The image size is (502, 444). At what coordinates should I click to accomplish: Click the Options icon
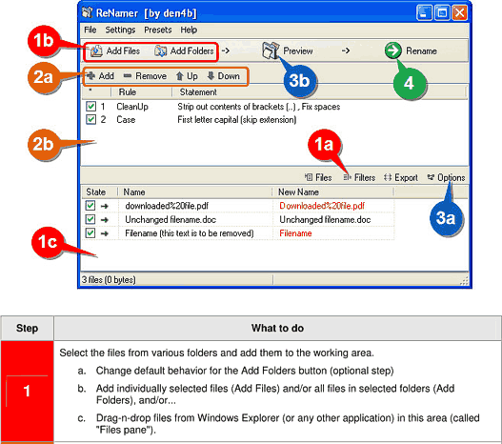pos(431,177)
